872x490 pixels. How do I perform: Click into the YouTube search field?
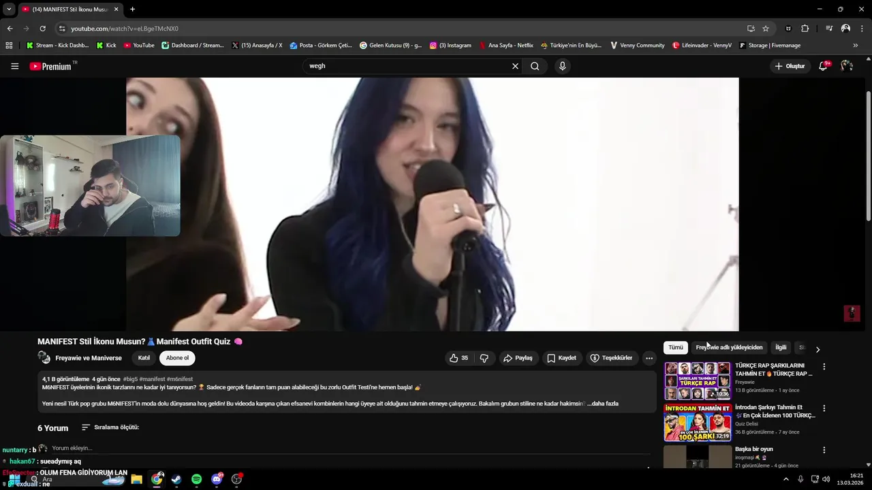407,66
